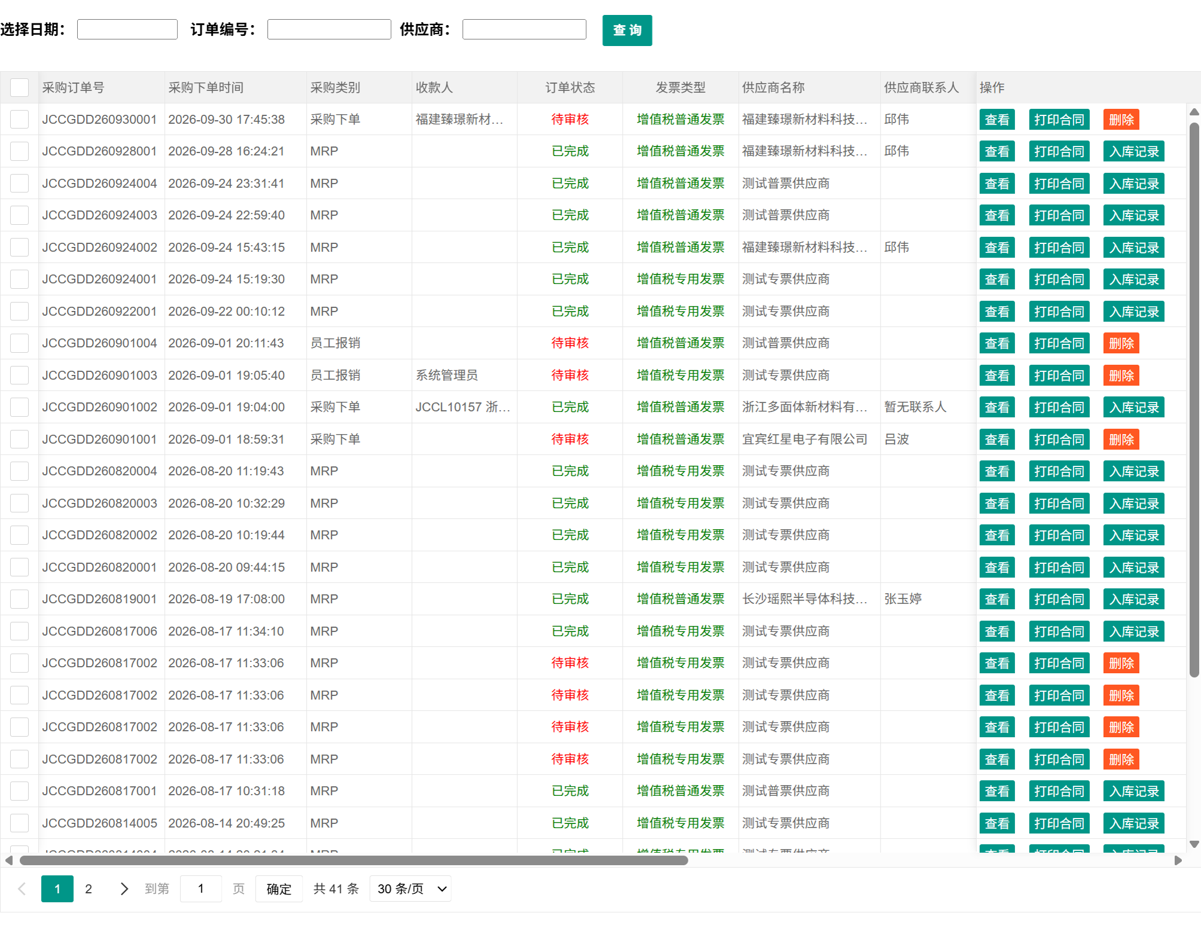Viewport: 1201px width, 925px height.
Task: Click the vertical scrollbar down arrow
Action: (1194, 844)
